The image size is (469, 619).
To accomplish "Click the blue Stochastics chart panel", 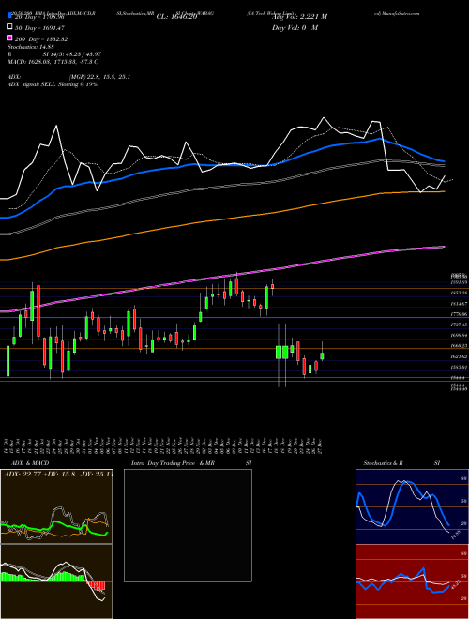I will 412,506.
